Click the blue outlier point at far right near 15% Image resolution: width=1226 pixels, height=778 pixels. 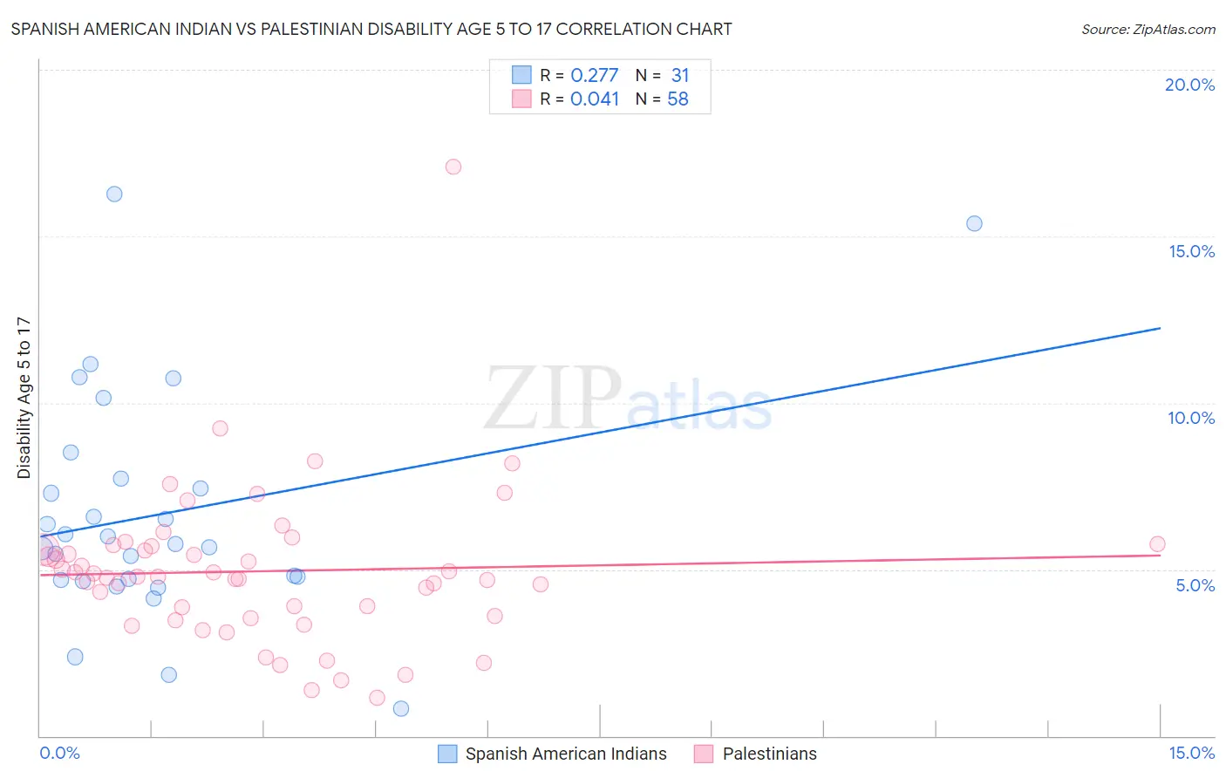[x=974, y=223]
